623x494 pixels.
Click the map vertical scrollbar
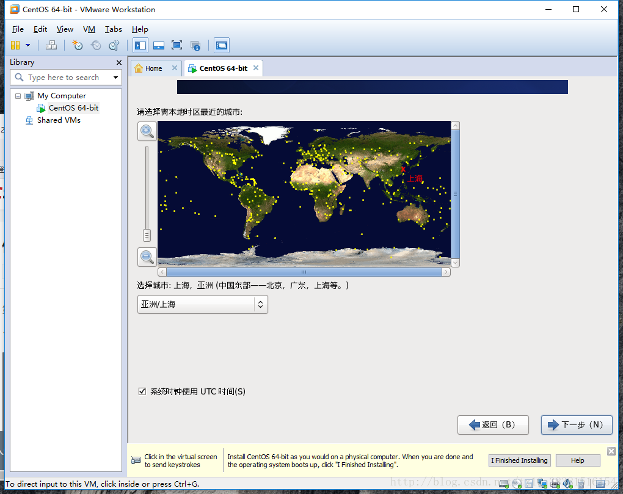click(x=455, y=194)
